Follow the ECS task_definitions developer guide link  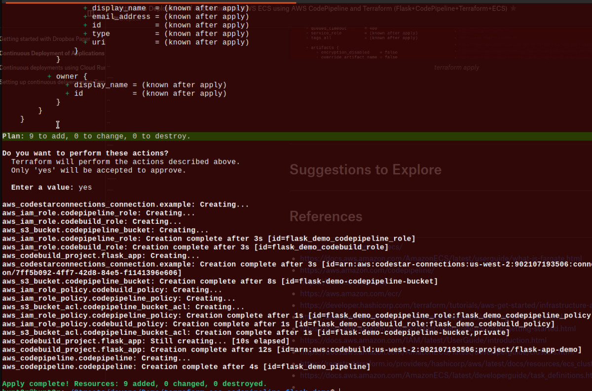point(445,375)
